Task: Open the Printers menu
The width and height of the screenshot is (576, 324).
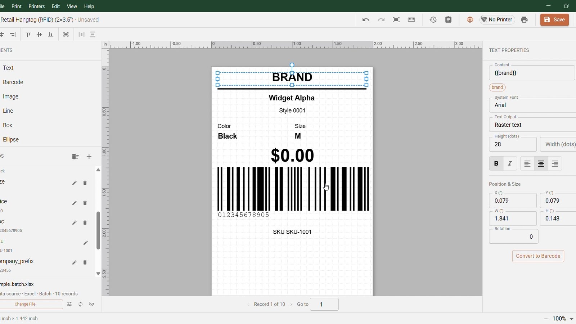Action: coord(37,6)
